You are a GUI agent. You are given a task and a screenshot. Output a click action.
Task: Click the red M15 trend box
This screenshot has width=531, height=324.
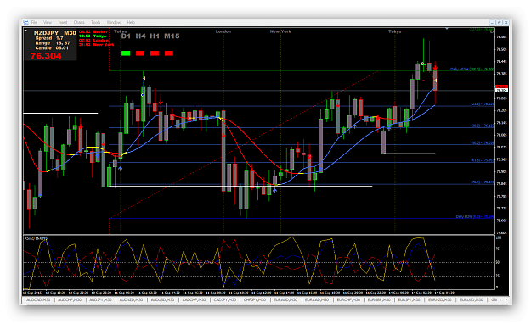169,53
